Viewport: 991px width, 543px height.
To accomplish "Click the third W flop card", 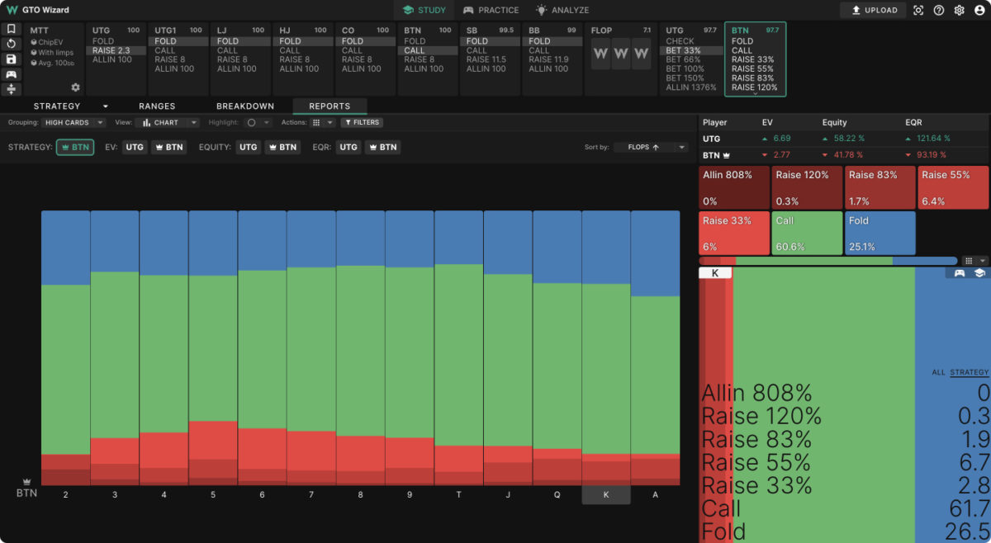I will click(642, 54).
